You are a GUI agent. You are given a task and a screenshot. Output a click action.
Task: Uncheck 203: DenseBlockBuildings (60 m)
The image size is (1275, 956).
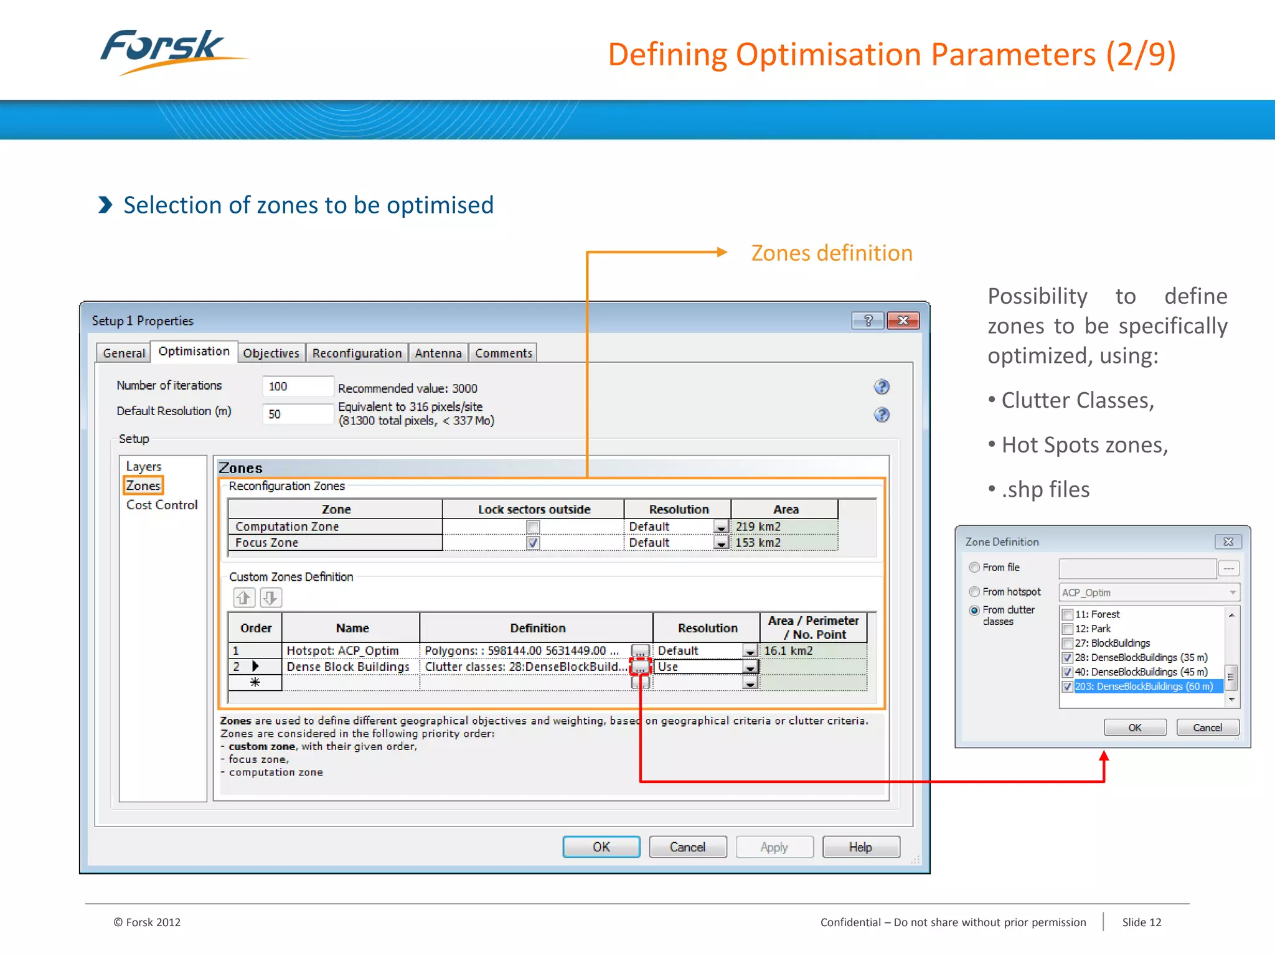pyautogui.click(x=1068, y=687)
